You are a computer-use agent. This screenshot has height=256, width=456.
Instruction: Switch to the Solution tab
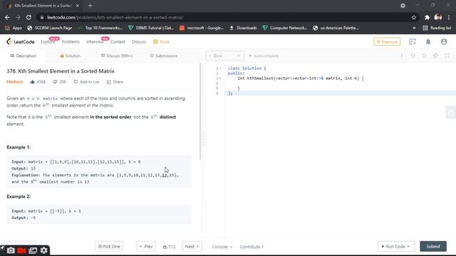pyautogui.click(x=70, y=55)
